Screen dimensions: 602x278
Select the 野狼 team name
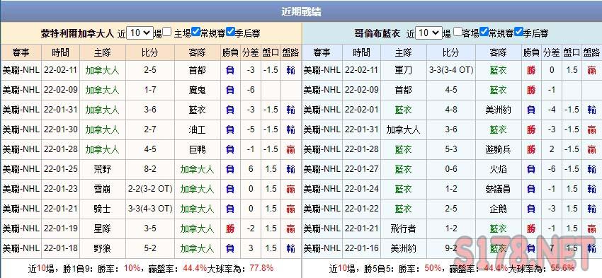coord(102,248)
